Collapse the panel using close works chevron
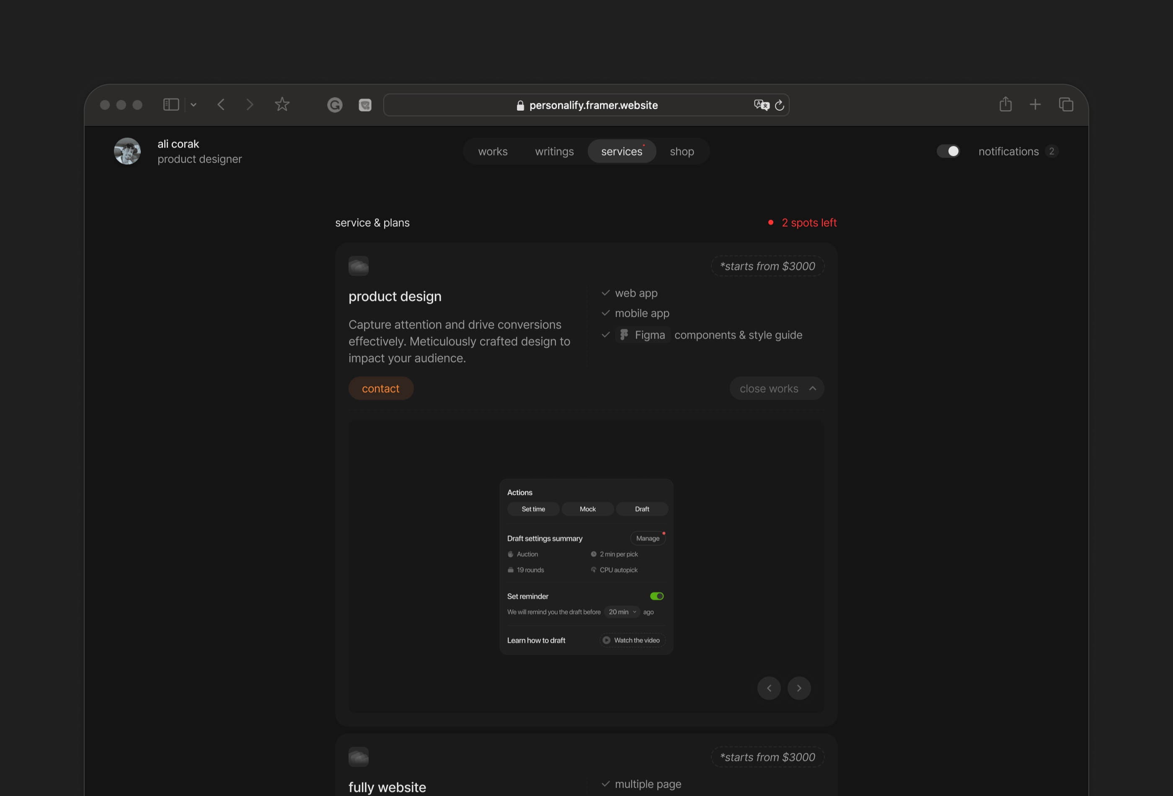This screenshot has height=796, width=1173. [812, 388]
